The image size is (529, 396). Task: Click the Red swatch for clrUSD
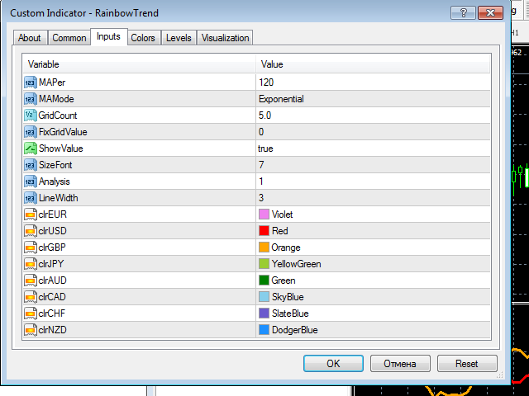click(264, 231)
